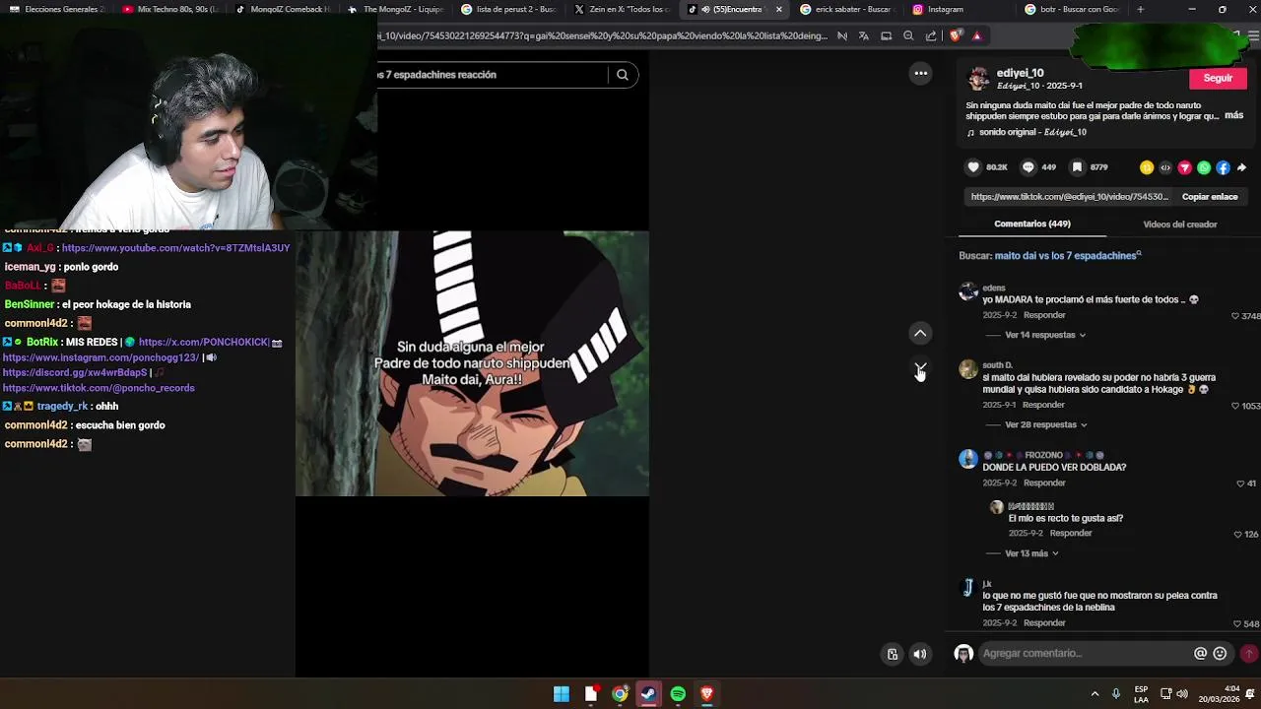Go to the previous video with up arrow
The image size is (1261, 709).
[x=920, y=334]
